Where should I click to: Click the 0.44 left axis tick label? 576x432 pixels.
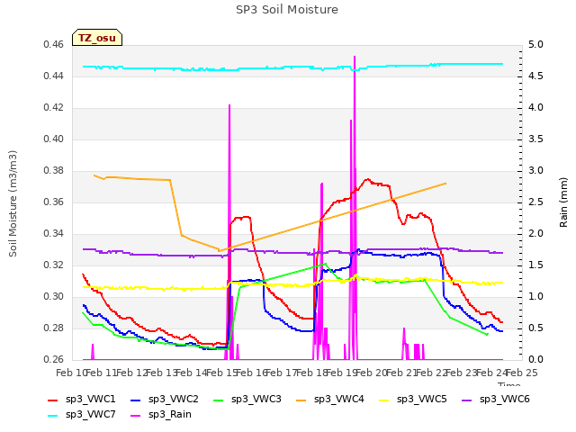pos(54,76)
